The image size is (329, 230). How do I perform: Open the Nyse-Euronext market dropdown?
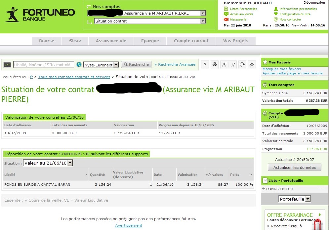[x=101, y=65]
